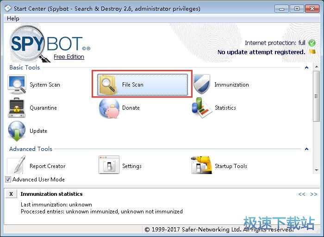Click the 'Processed entries' statistics line
The image size is (324, 237).
(102, 212)
